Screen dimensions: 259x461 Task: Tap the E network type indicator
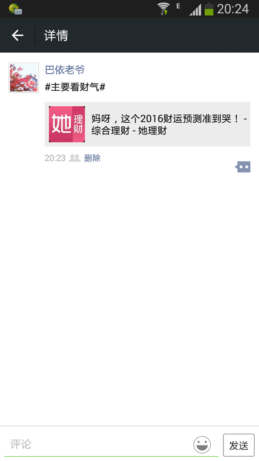coord(178,6)
